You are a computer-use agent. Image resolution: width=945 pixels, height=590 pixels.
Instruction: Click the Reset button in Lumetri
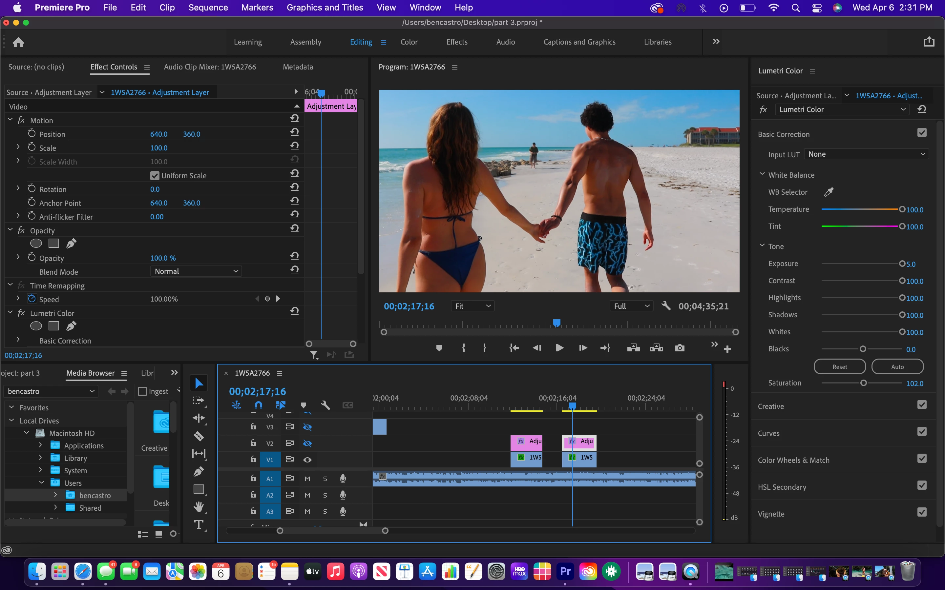pyautogui.click(x=840, y=367)
